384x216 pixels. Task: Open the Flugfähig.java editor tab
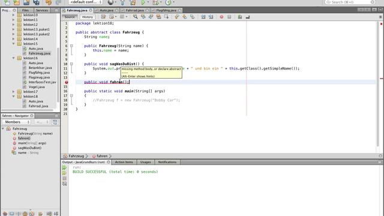pyautogui.click(x=166, y=10)
